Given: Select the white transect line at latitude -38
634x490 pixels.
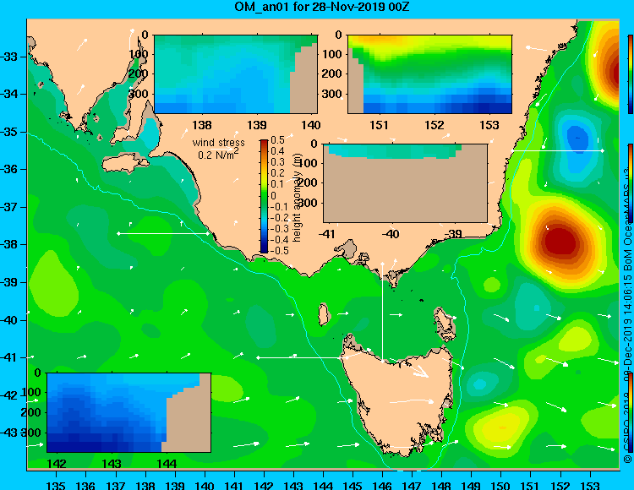Looking at the screenshot, I should click(x=163, y=233).
